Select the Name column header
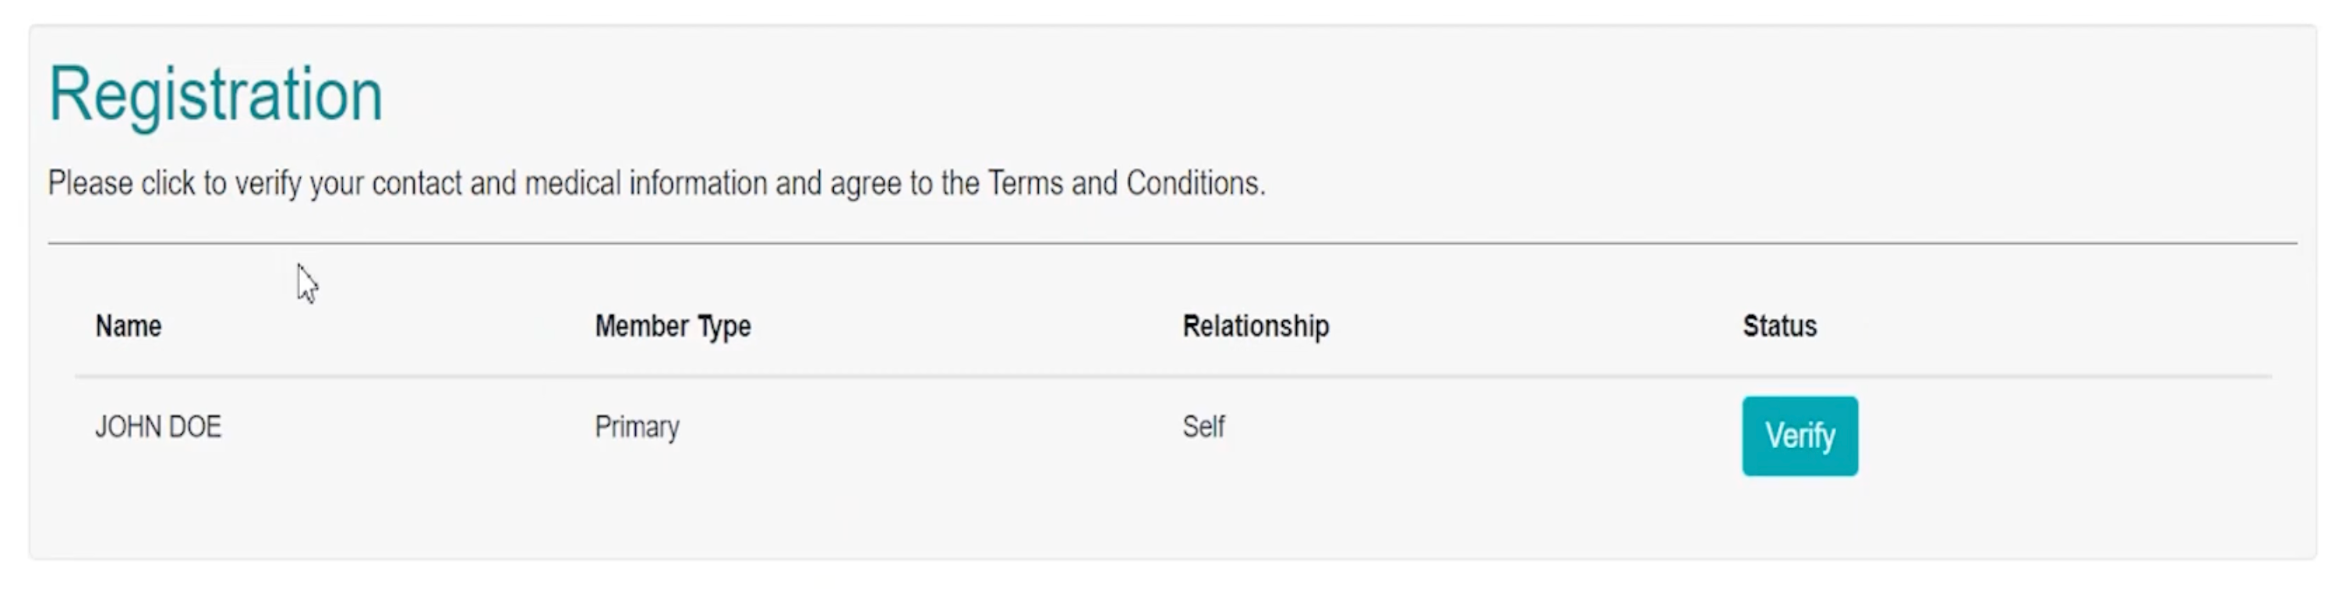This screenshot has height=589, width=2342. click(x=128, y=326)
